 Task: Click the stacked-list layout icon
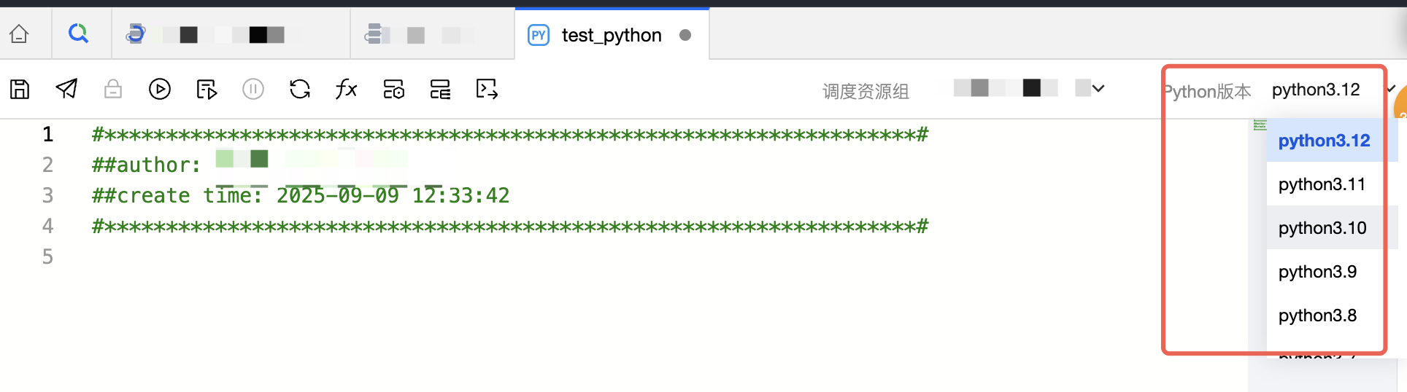click(x=440, y=90)
